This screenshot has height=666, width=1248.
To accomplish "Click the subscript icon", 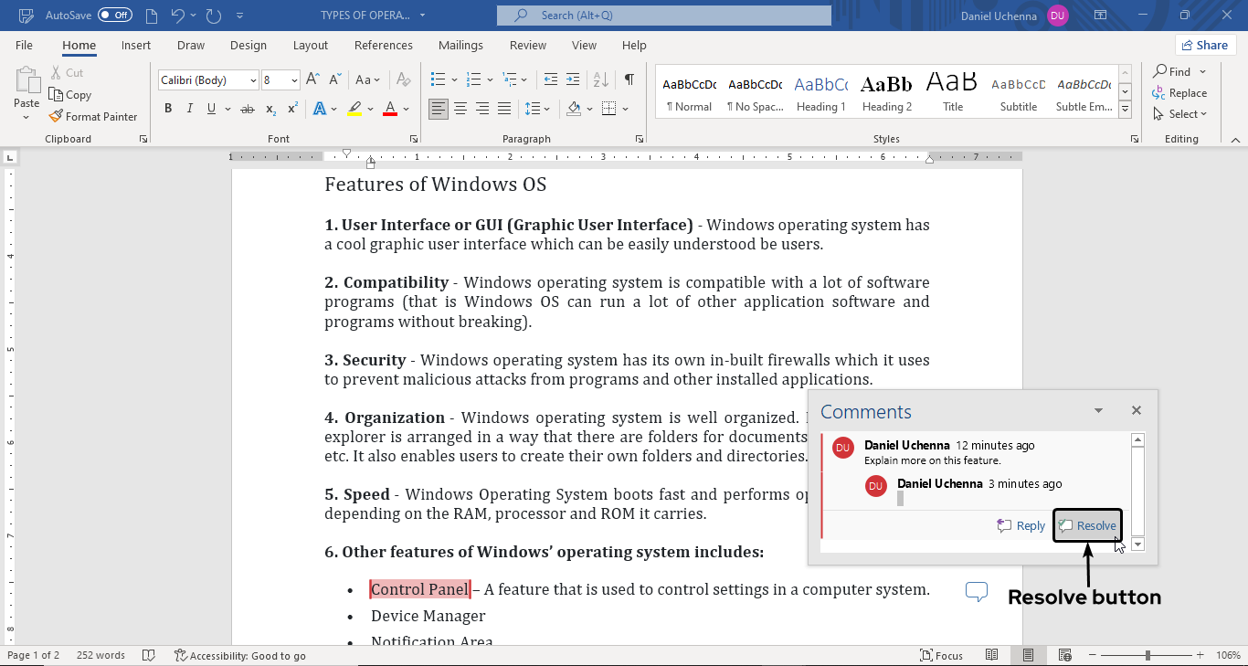I will 270,109.
